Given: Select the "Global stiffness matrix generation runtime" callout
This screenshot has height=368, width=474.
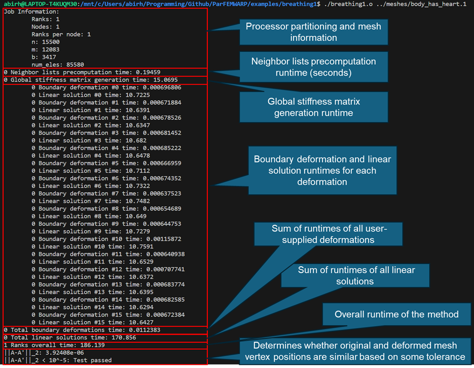Looking at the screenshot, I should pos(313,107).
